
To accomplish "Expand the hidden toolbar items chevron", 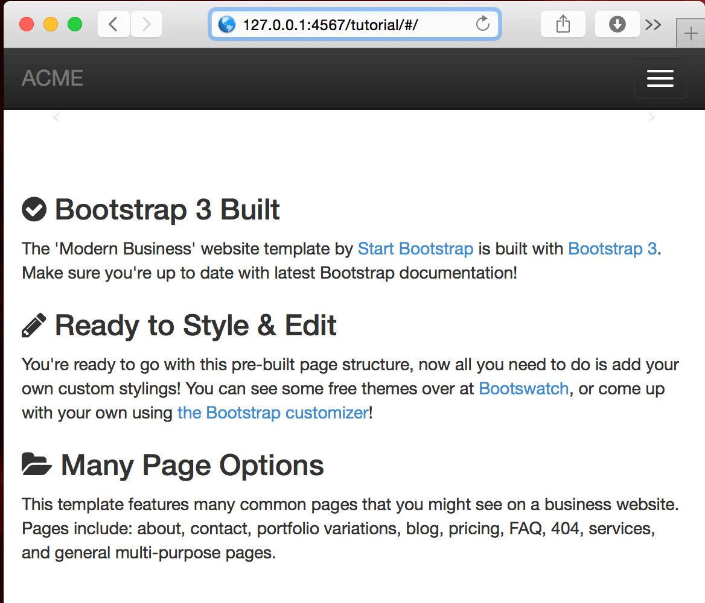I will click(653, 24).
